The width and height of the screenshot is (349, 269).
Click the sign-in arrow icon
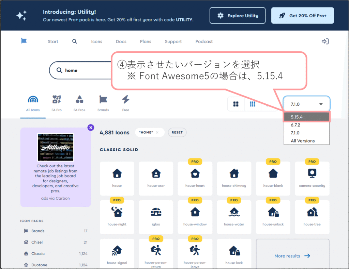[325, 41]
